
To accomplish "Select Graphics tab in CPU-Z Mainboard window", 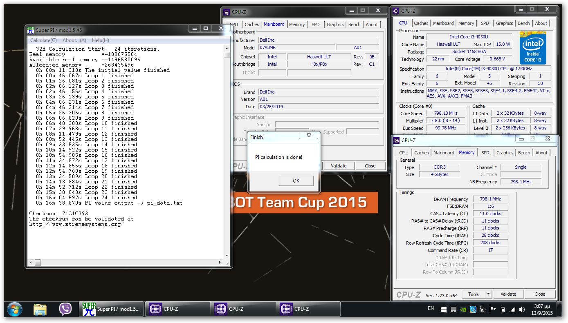I will pyautogui.click(x=335, y=25).
